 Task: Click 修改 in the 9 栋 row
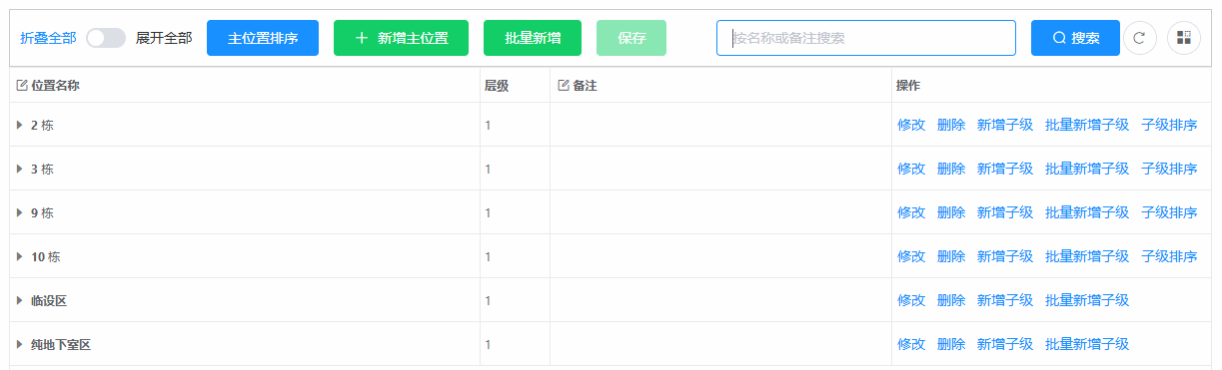(911, 212)
